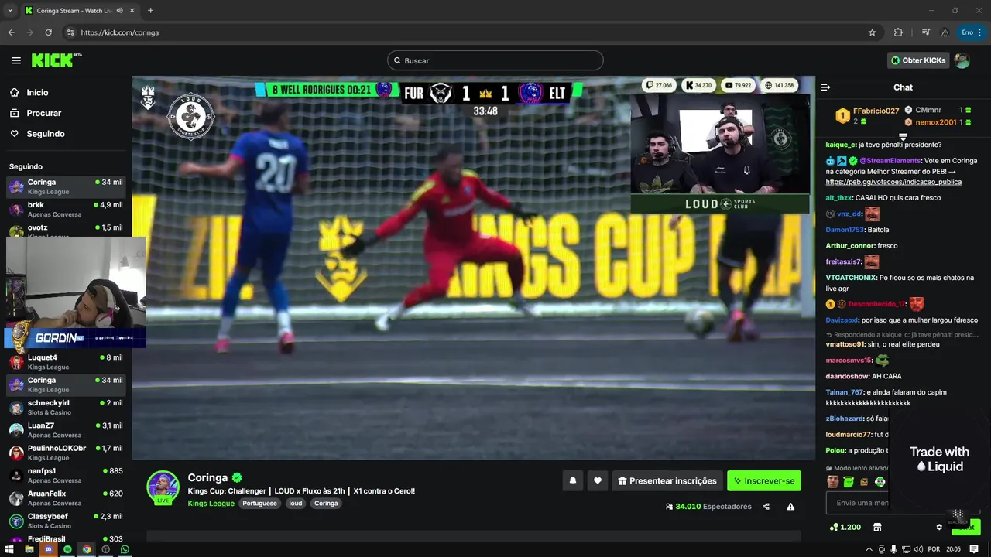
Task: Open Luquet4 channel in sidebar
Action: [66, 362]
